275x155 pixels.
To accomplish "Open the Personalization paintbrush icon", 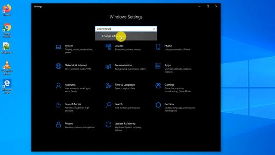I will point(108,66).
